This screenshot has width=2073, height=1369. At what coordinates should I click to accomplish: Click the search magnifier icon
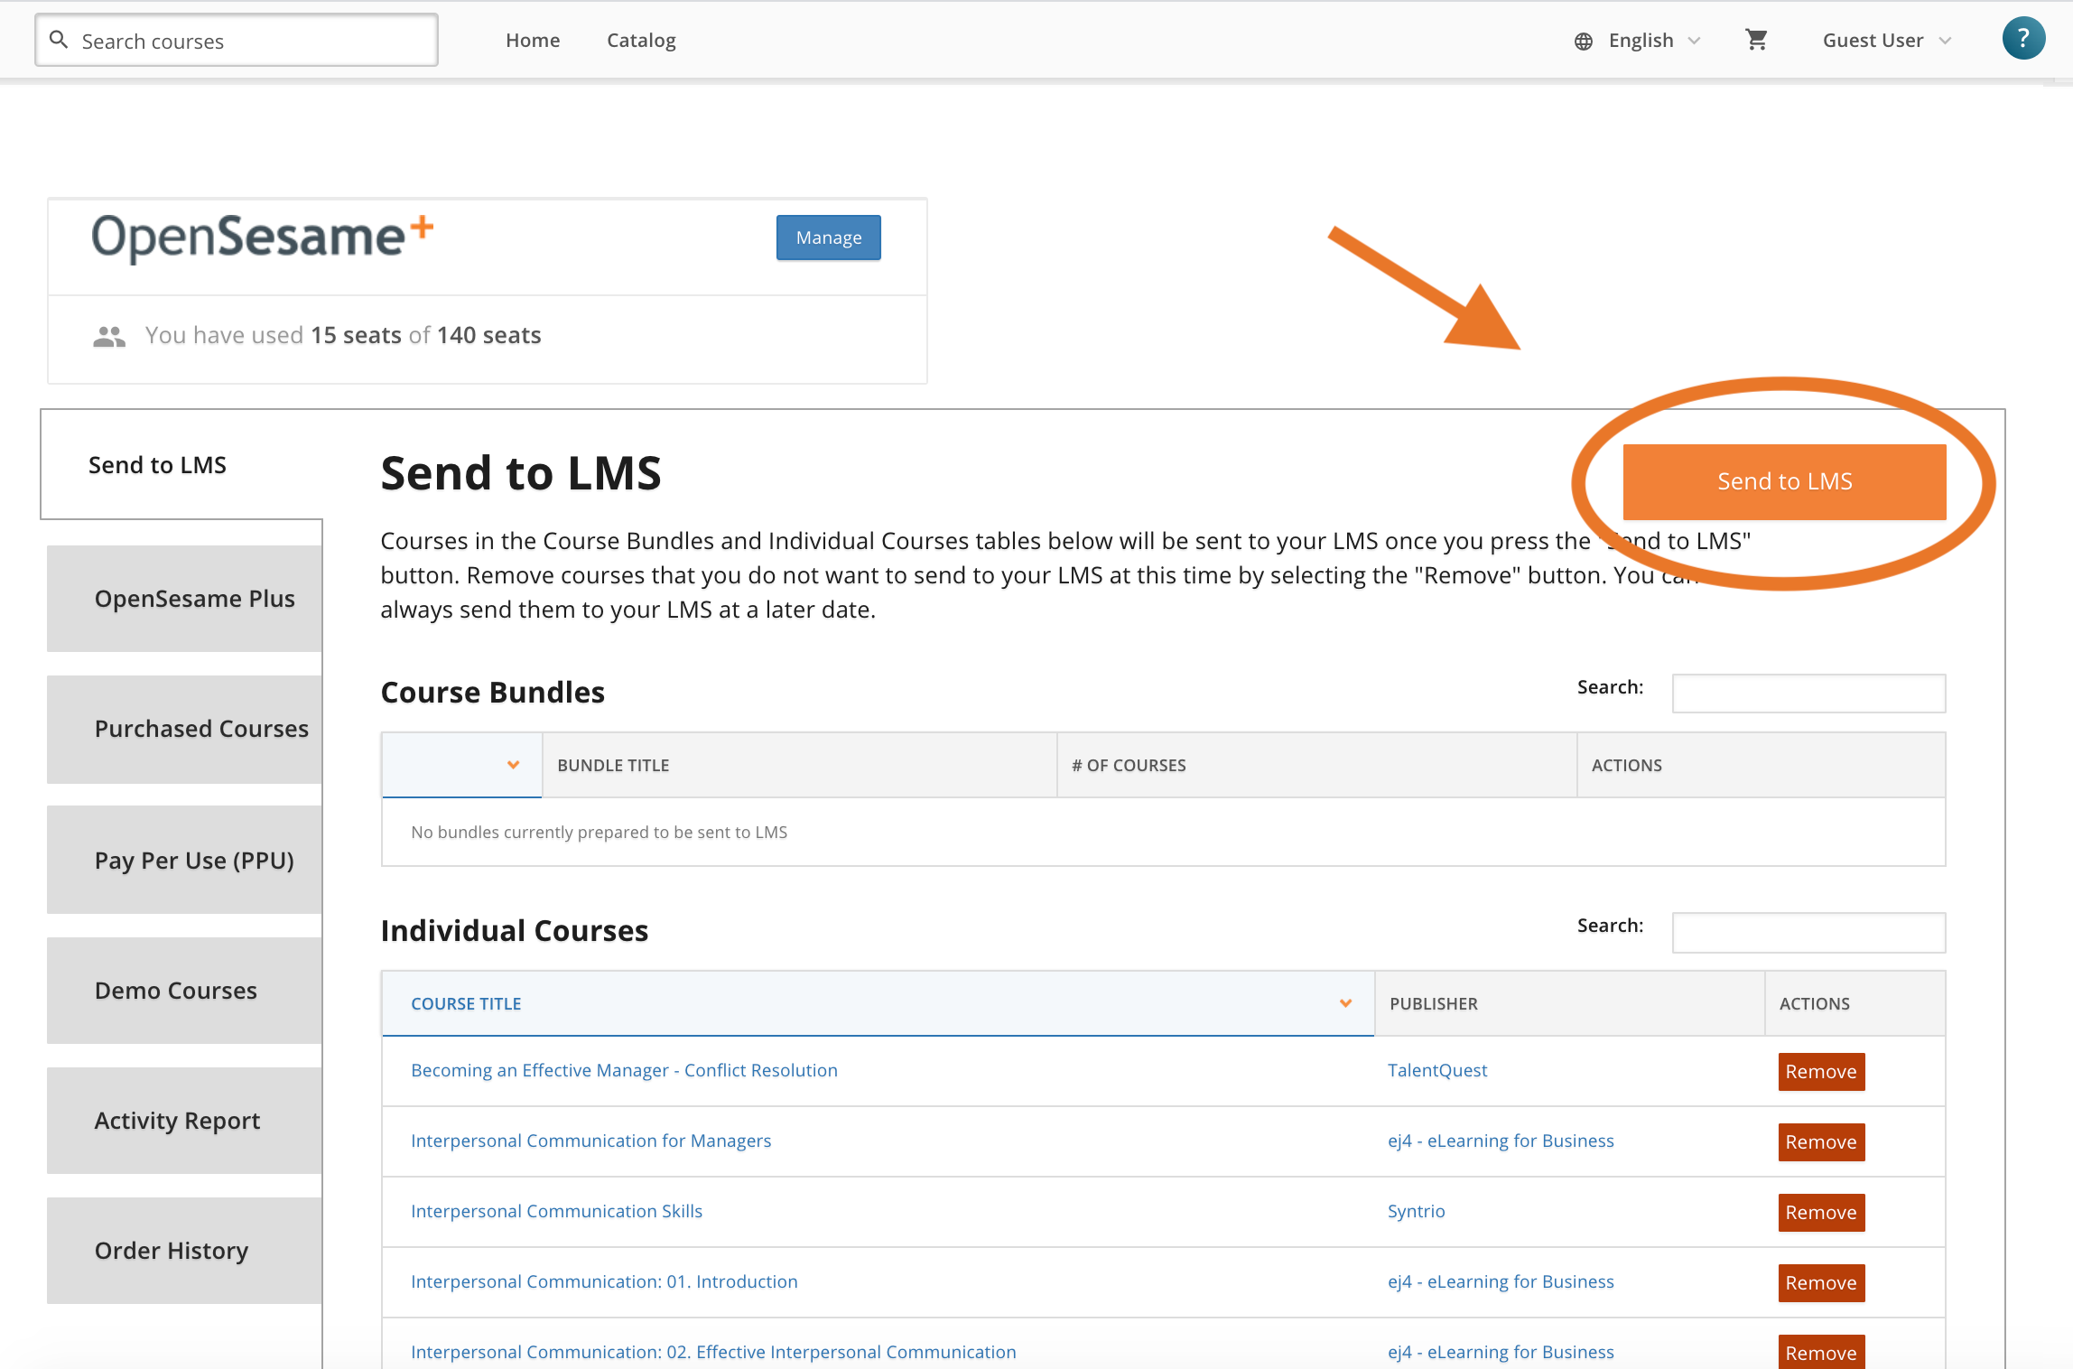click(x=59, y=40)
